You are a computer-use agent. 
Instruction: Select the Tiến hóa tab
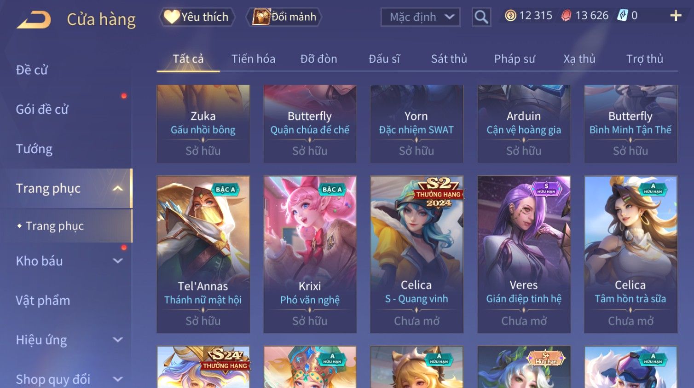(253, 59)
